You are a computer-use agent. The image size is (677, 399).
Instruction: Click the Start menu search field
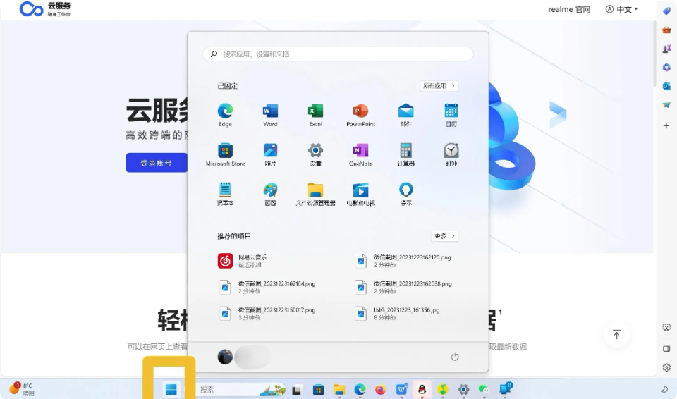click(x=338, y=54)
